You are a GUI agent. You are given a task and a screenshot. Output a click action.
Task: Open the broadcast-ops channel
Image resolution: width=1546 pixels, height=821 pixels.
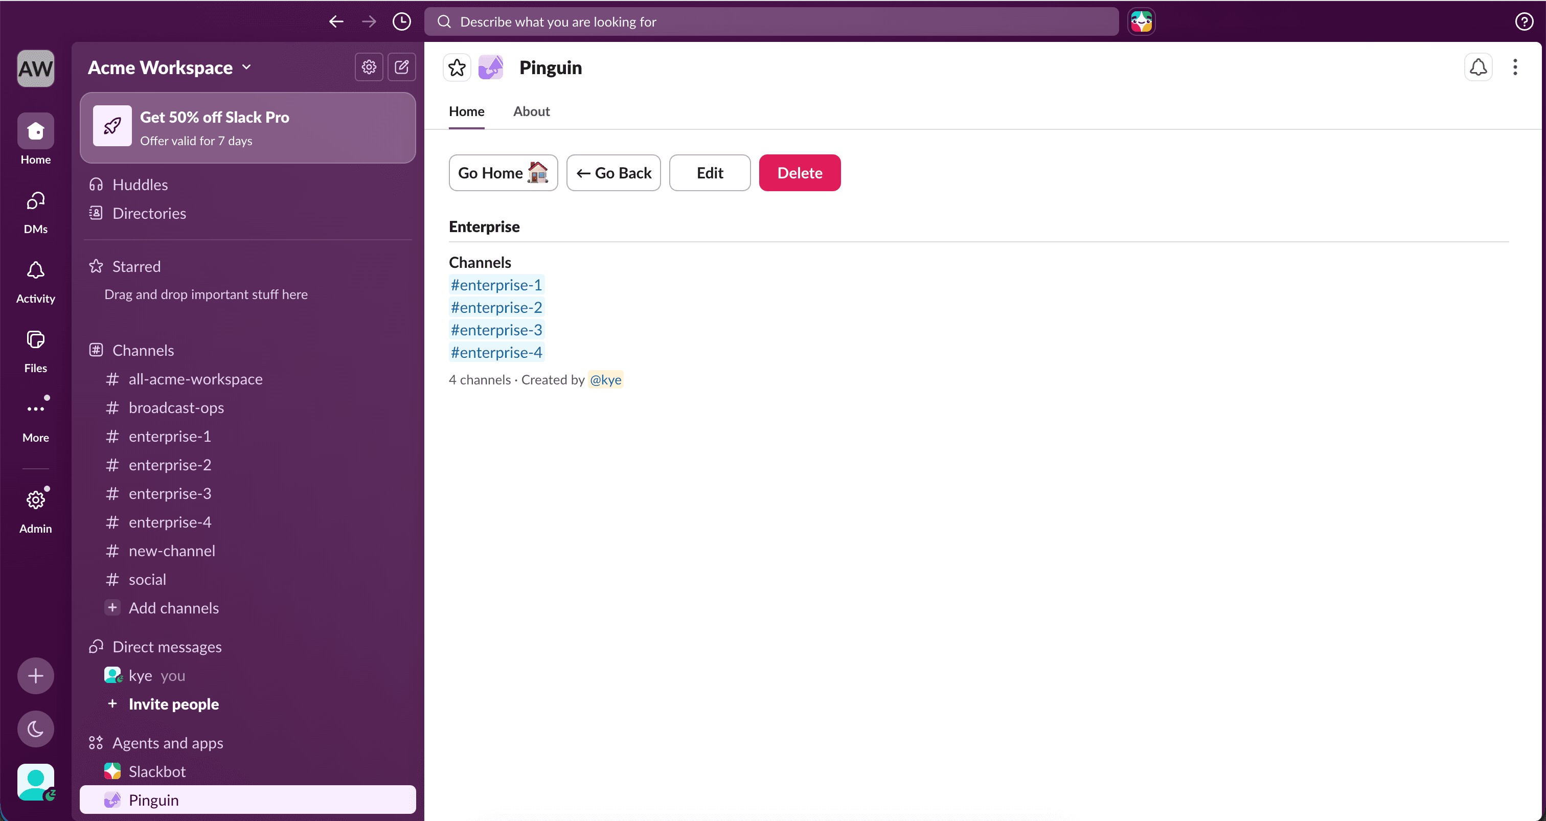pyautogui.click(x=247, y=408)
